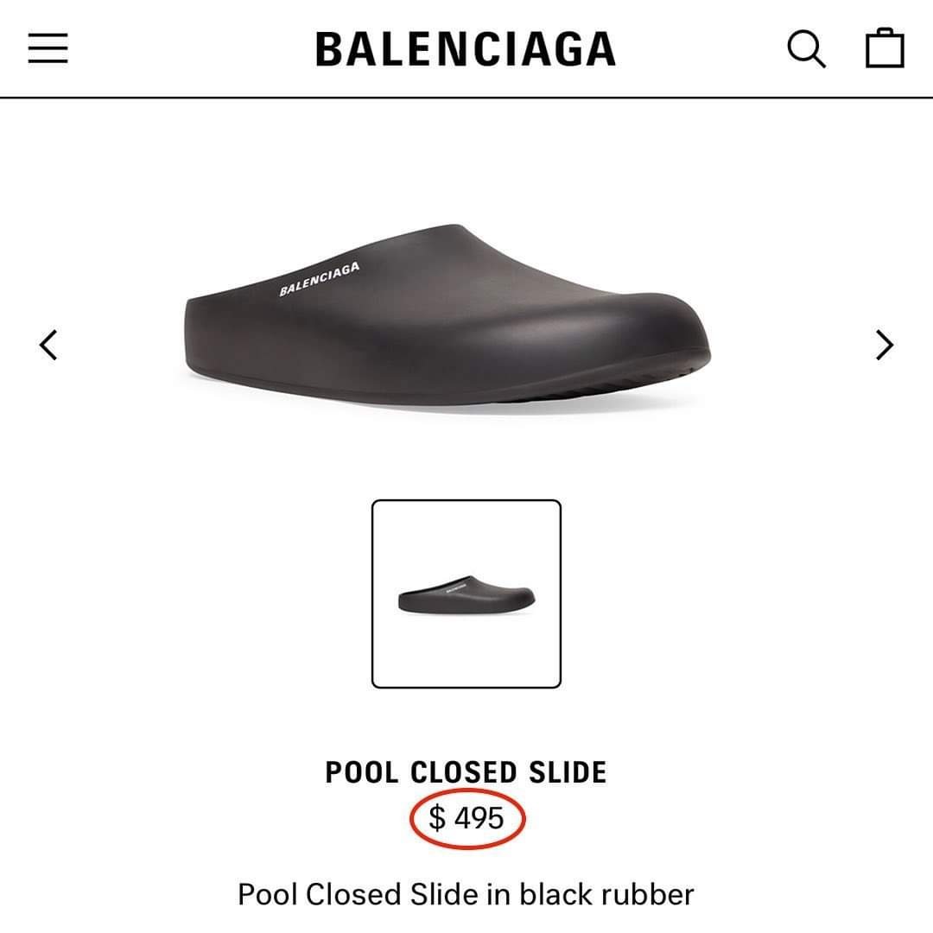
Task: Go home via the BALENCIAGA header logo
Action: click(x=466, y=48)
